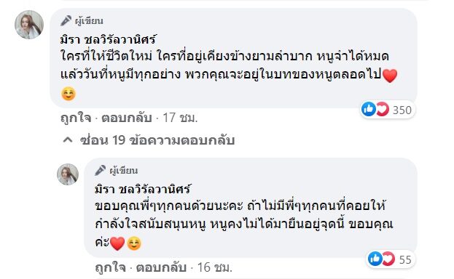This screenshot has width=454, height=279.
Task: Open มิรา ชลวิรัลวานิศร์ profile from top comment
Action: coord(109,39)
